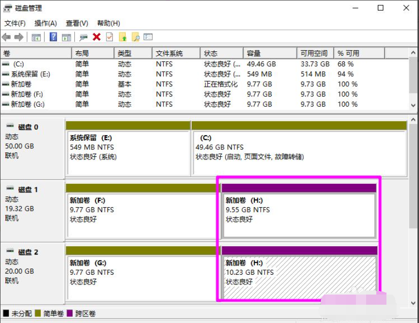Delete the volume using the red X icon
Image resolution: width=419 pixels, height=323 pixels.
pyautogui.click(x=97, y=37)
